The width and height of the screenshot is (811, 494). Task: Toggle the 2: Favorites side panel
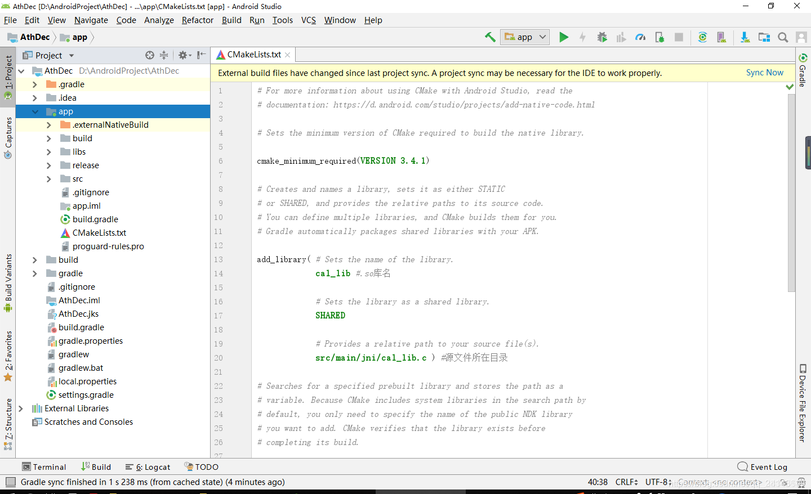click(x=8, y=356)
